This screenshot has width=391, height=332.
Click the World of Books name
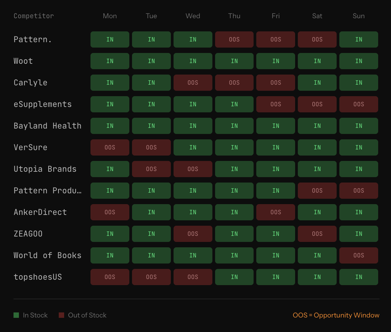tap(47, 255)
